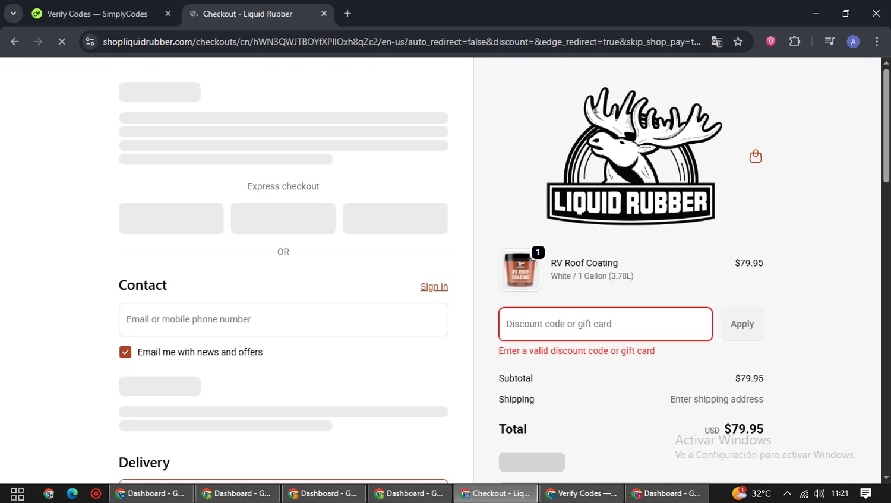The height and width of the screenshot is (503, 891).
Task: Open the Chrome three-dot menu
Action: [877, 42]
